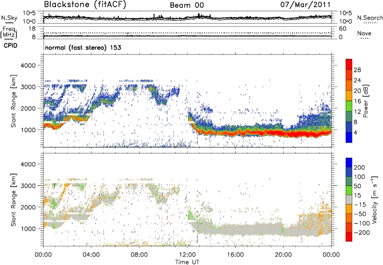The image size is (383, 265).
Task: Click the N.Sky legend label
Action: 9,18
